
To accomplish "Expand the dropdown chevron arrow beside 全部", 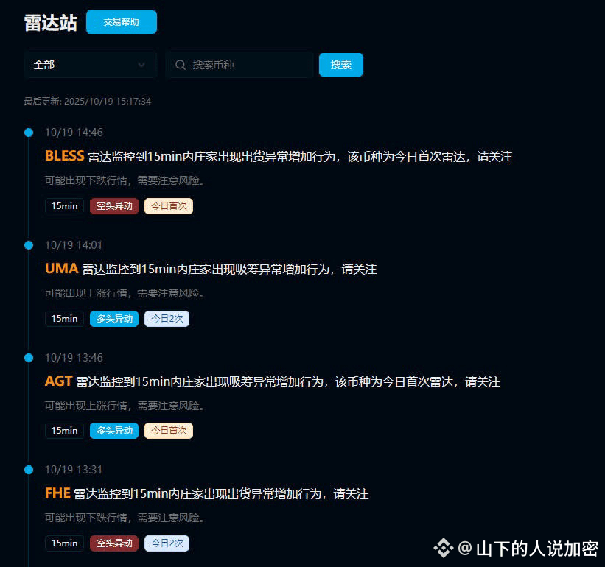I will coord(141,65).
